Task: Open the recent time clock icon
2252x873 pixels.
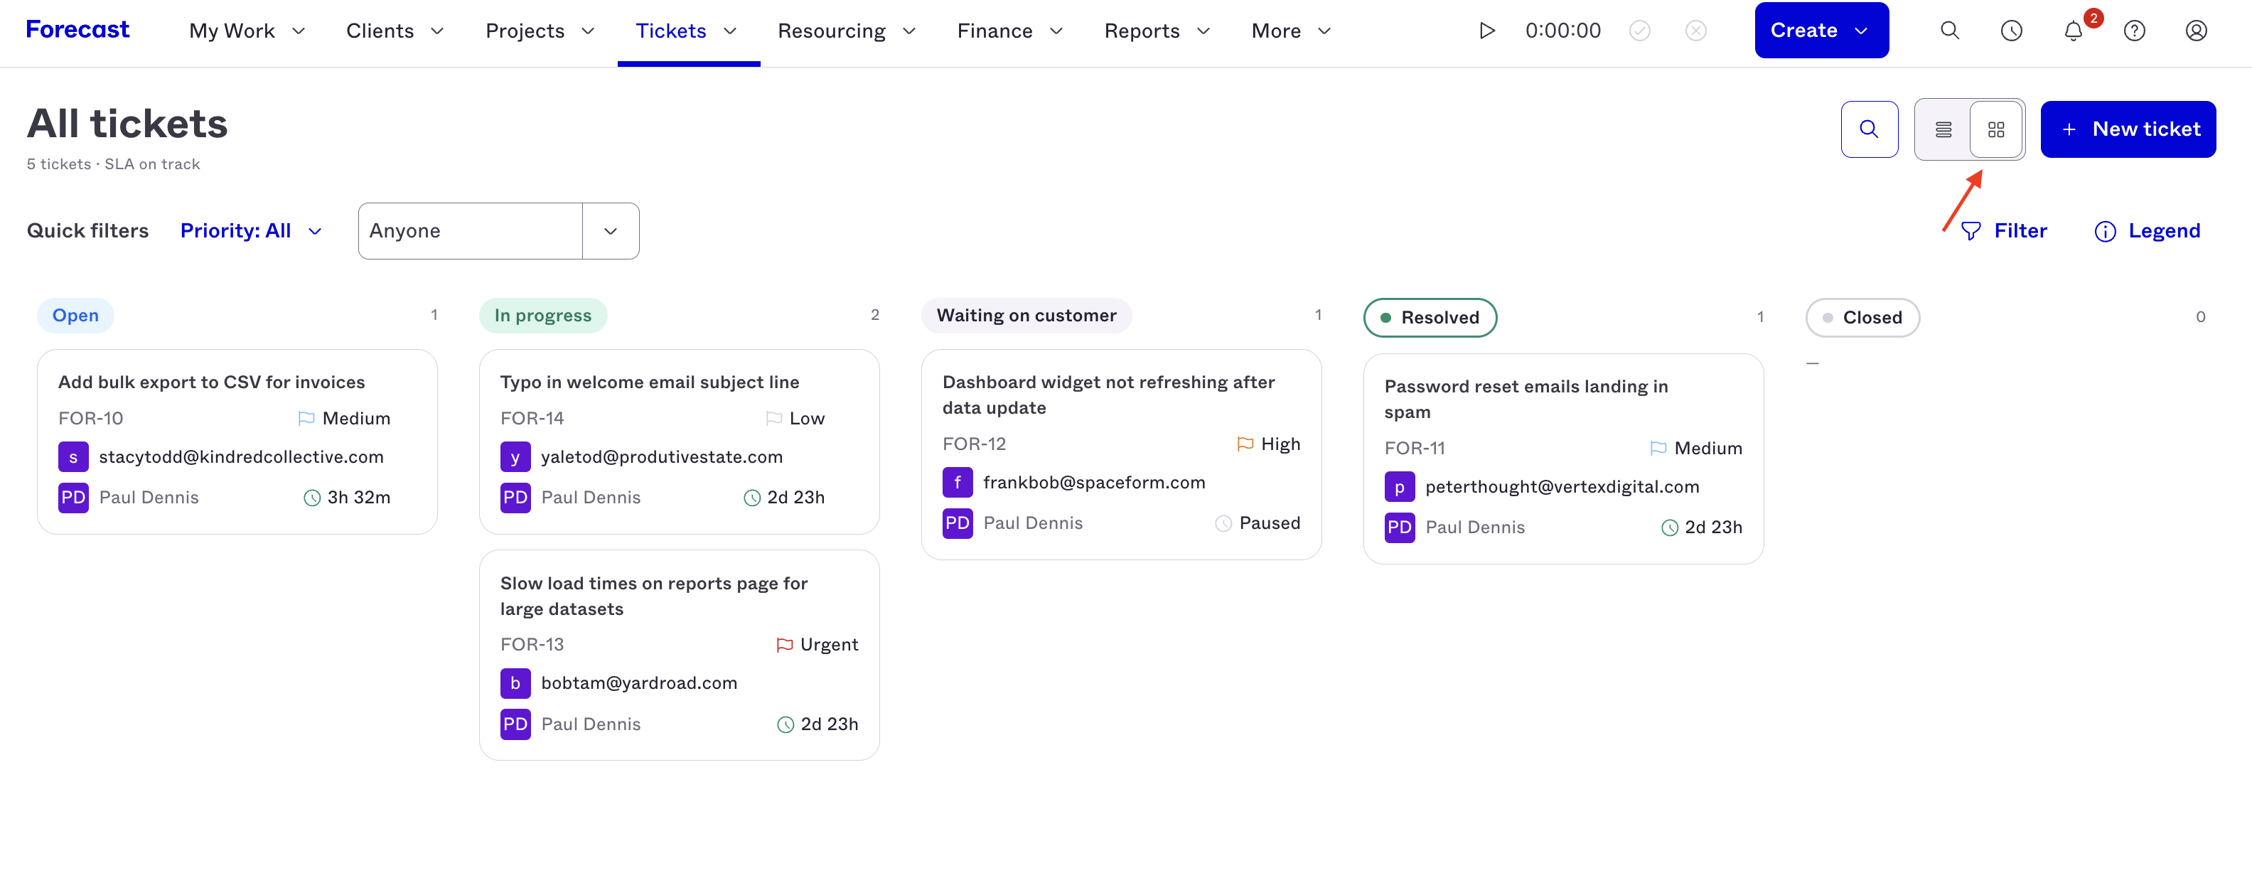Action: [x=2012, y=31]
